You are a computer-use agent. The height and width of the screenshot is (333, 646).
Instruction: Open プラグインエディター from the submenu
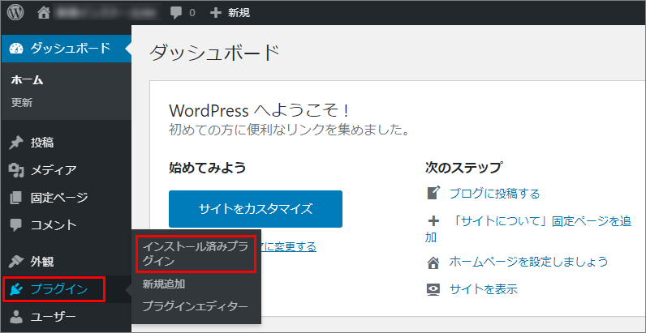[x=195, y=307]
